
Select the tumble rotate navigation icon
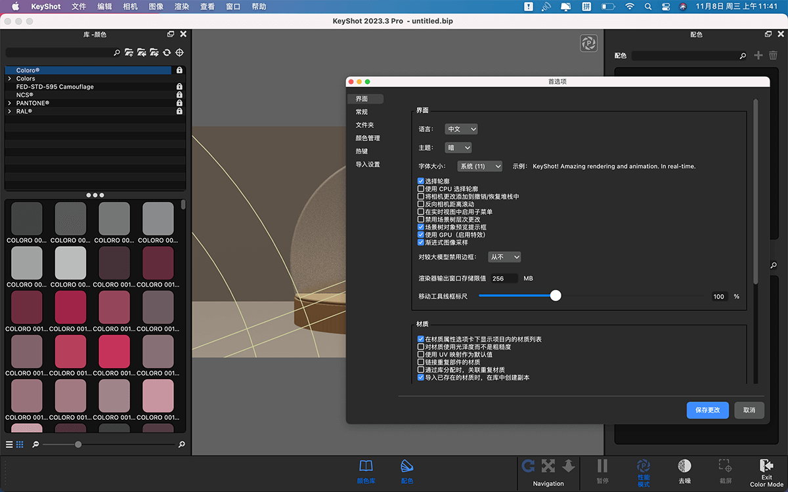tap(528, 466)
